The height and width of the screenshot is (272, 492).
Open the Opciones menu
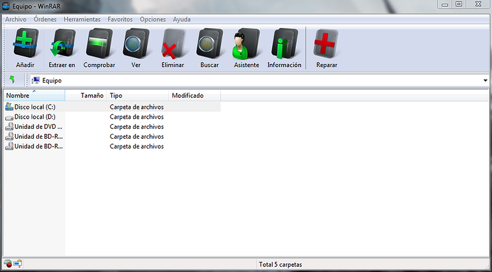click(153, 19)
